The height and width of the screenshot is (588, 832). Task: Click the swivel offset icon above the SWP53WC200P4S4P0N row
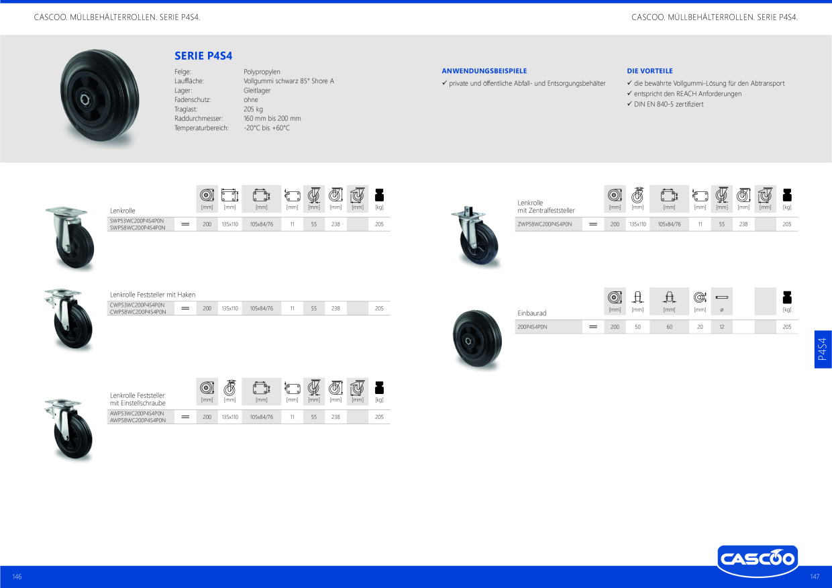(x=314, y=195)
